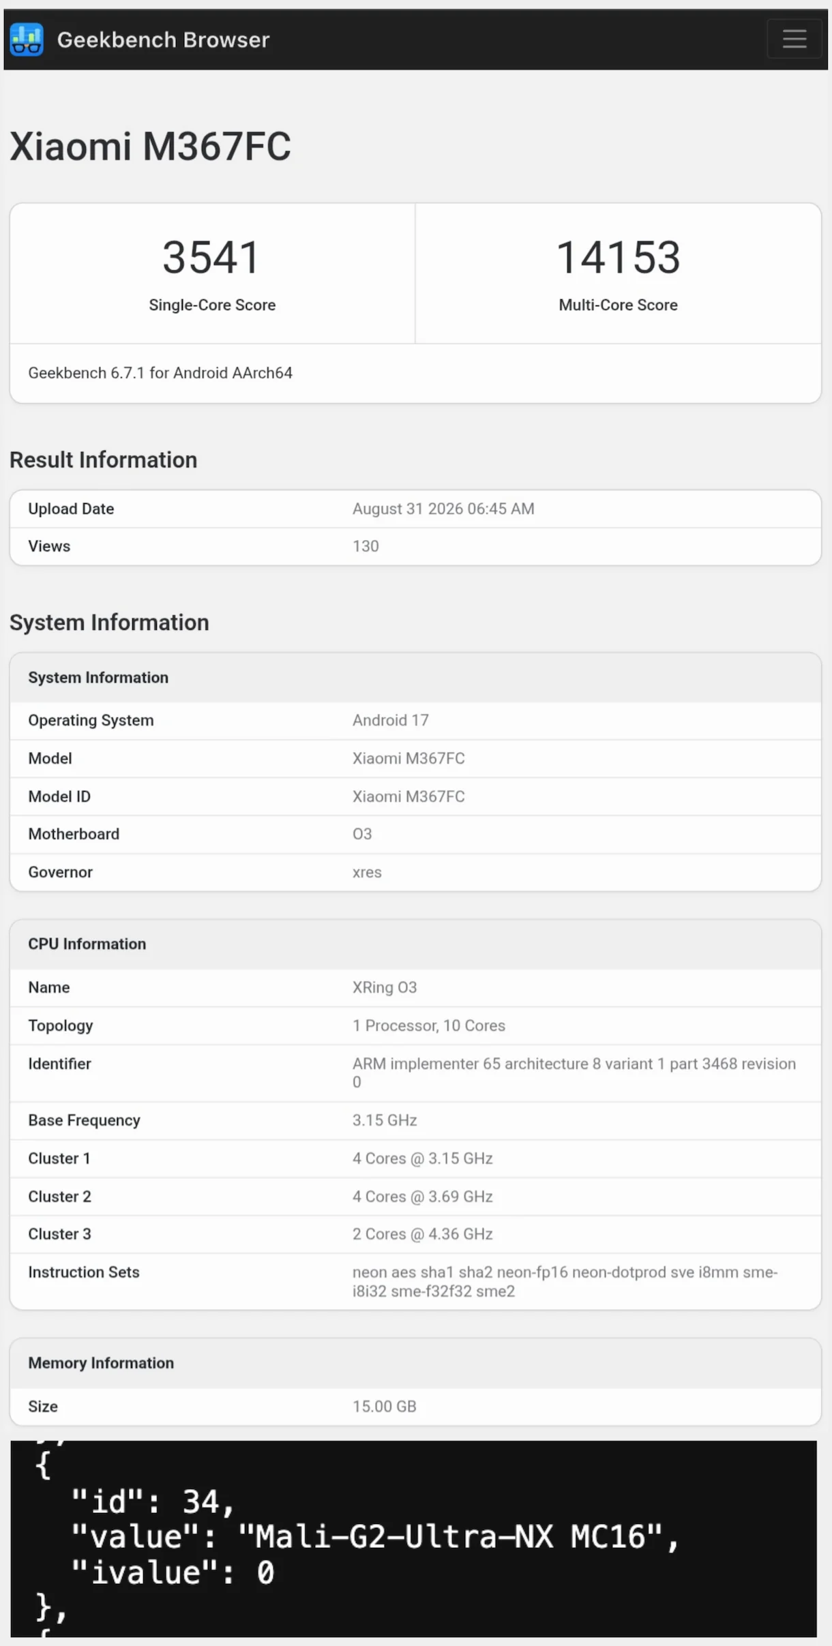
Task: Click the Mali-G2-Ultra-NX MC16 JSON value
Action: tap(450, 1537)
